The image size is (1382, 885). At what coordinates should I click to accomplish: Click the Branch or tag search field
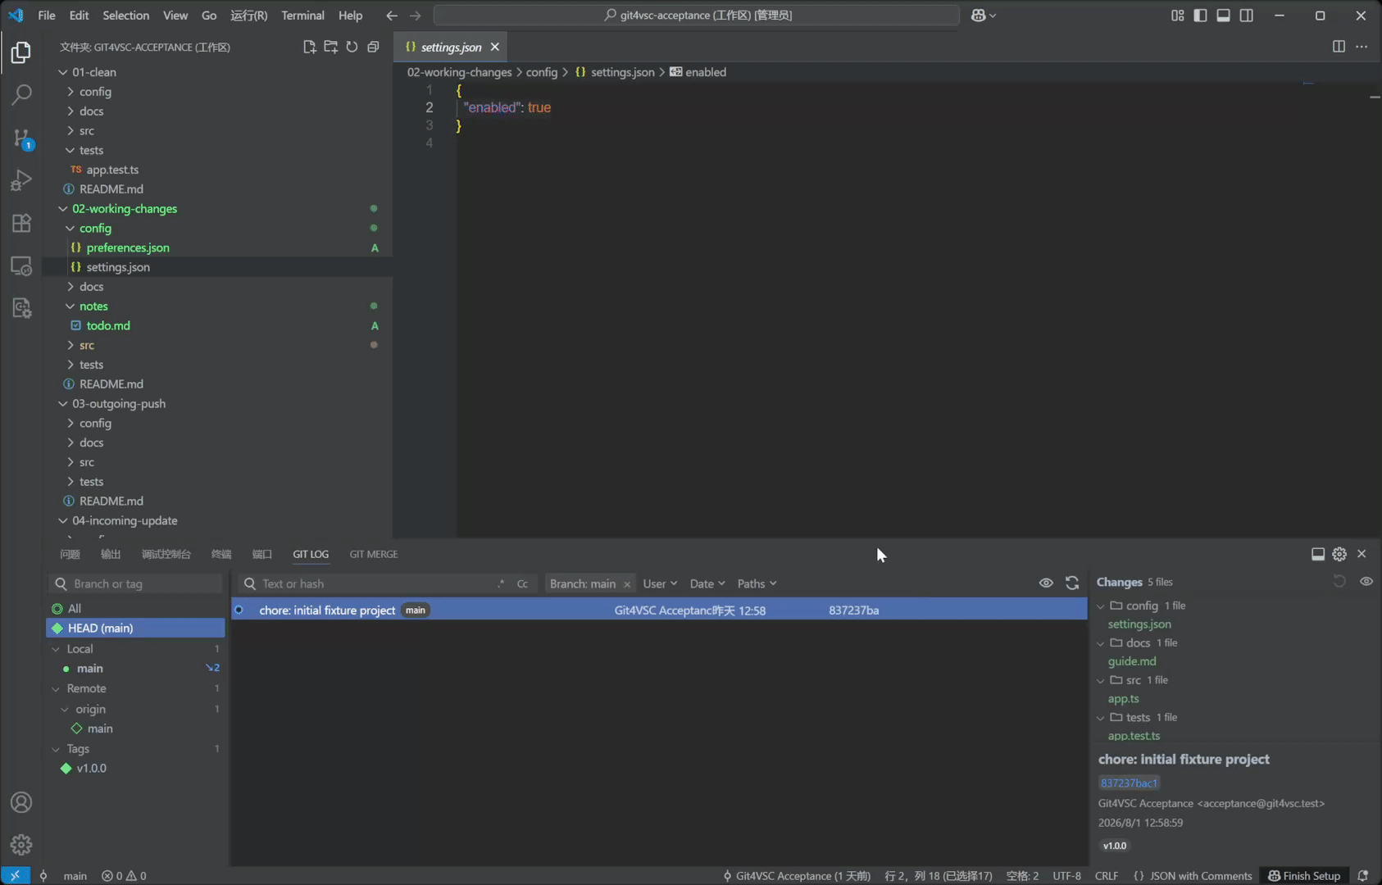coord(135,583)
